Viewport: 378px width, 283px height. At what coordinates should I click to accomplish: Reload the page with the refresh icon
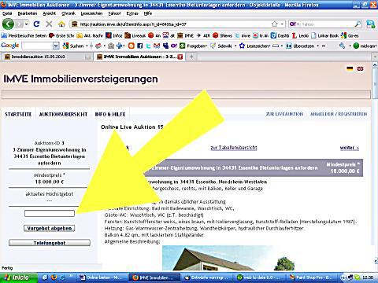click(x=36, y=24)
